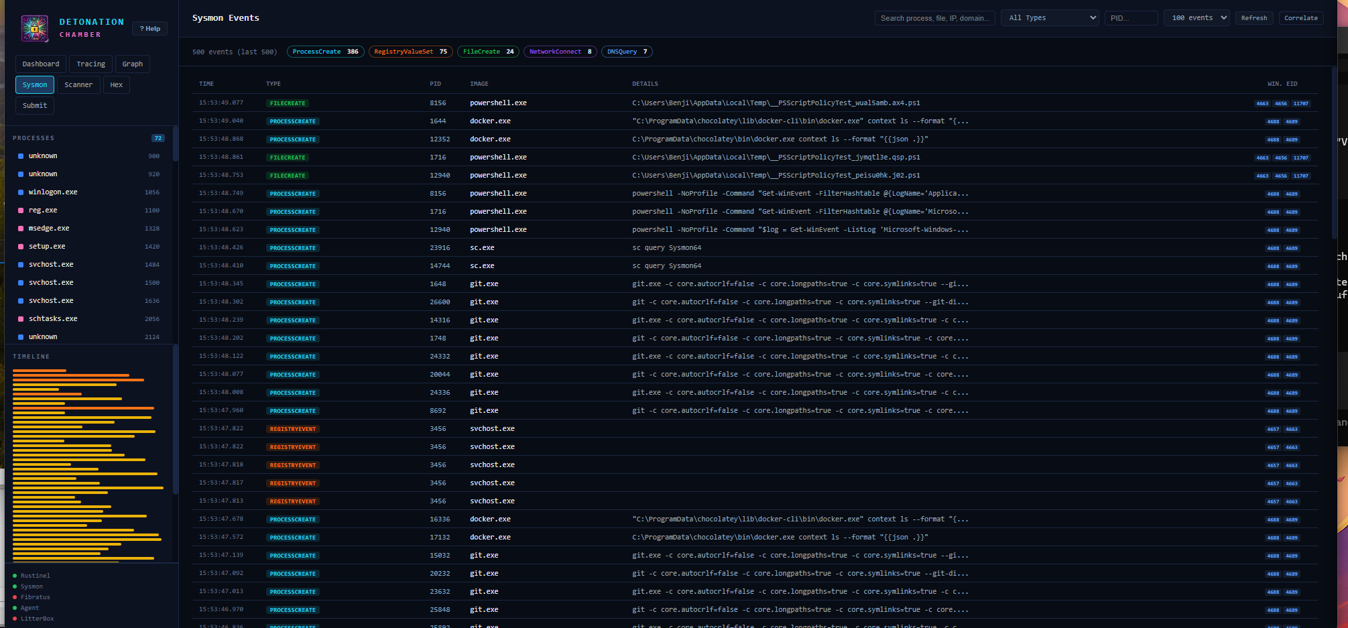Select reg.exe in the process list
1348x628 pixels.
[x=88, y=210]
